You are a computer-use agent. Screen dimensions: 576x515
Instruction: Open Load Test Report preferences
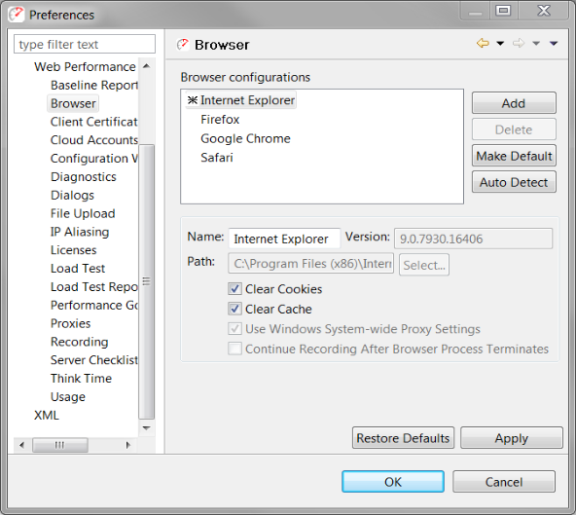94,287
